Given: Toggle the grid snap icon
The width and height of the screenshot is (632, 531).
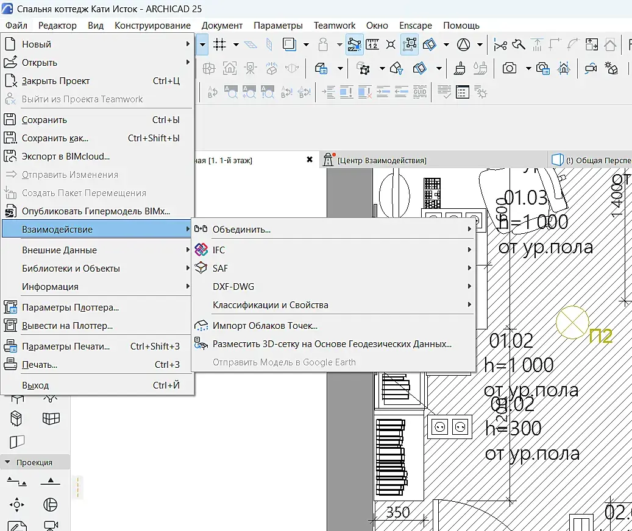Looking at the screenshot, I should [219, 44].
